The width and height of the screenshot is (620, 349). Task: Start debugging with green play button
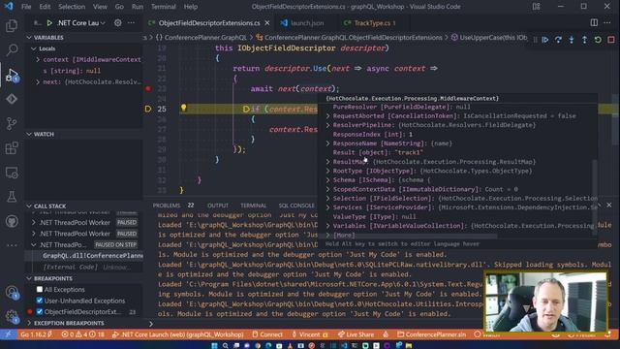pyautogui.click(x=49, y=23)
